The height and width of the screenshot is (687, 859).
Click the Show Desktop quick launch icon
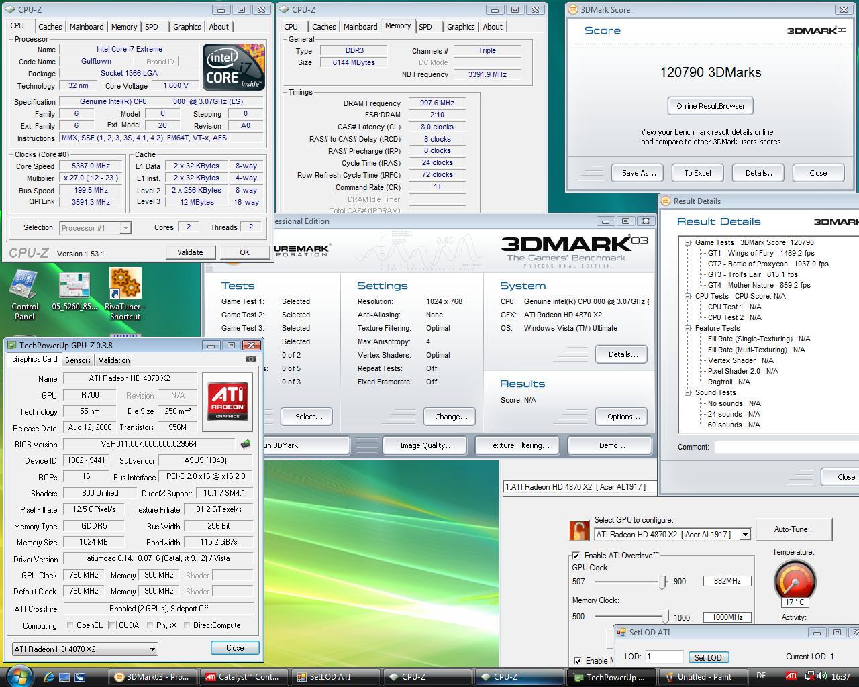pos(65,677)
